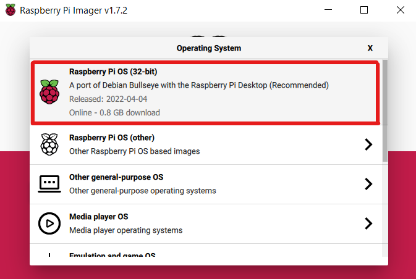Click the red raspberry icon for Raspberry Pi OS (32-bit)
The image size is (416, 279).
(x=49, y=92)
